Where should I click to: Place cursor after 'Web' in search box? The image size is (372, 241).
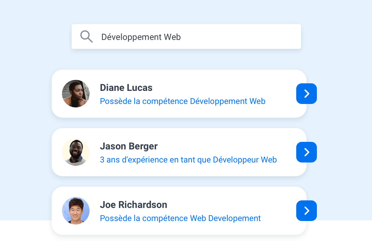(x=181, y=37)
